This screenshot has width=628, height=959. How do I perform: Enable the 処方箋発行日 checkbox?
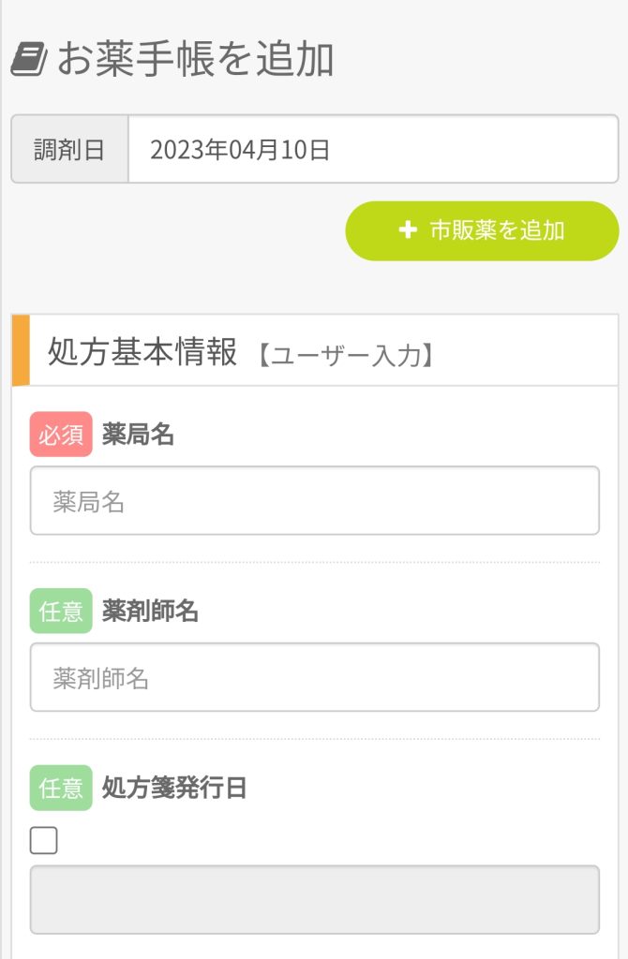coord(44,841)
